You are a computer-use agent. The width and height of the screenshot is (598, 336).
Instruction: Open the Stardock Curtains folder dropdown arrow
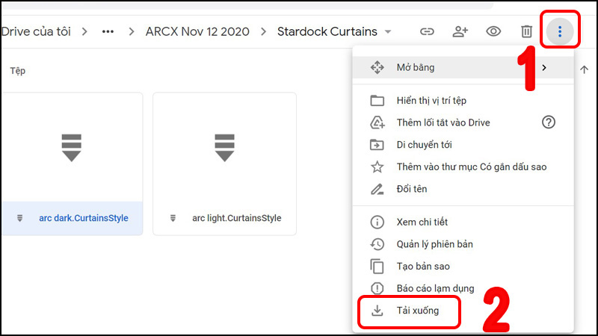tap(388, 31)
